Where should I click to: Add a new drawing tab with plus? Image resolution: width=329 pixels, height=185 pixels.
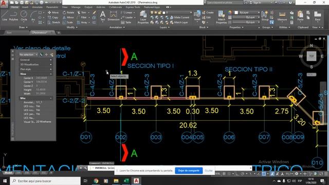coord(59,32)
